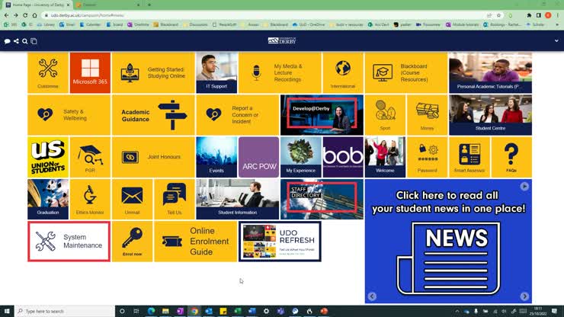Open the Customise tools tile
The height and width of the screenshot is (317, 564).
pos(48,72)
